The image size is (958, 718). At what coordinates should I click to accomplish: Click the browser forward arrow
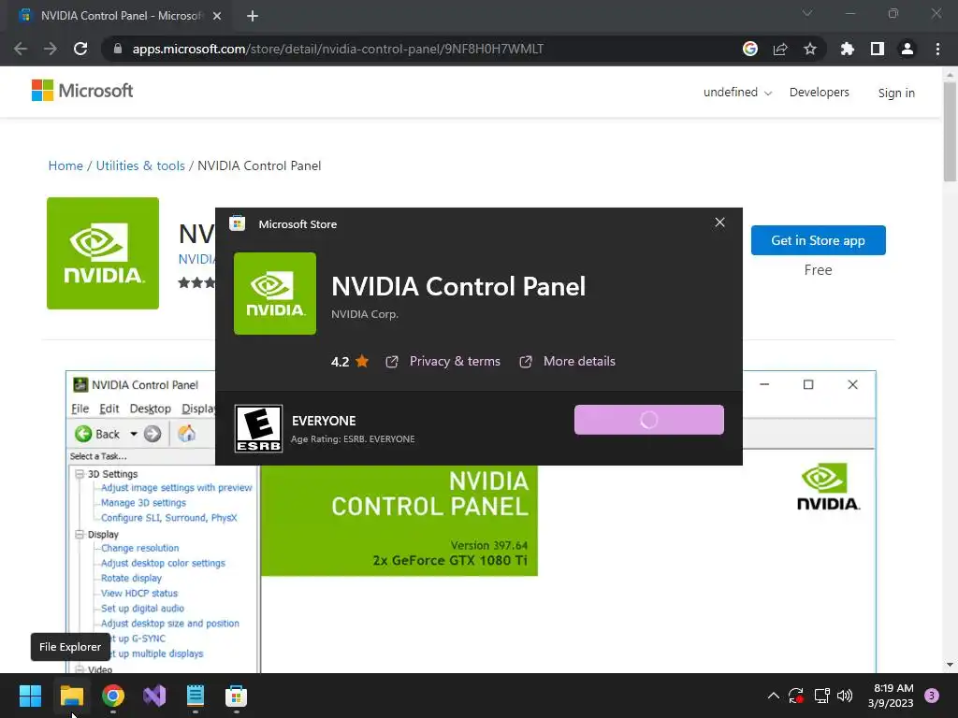(51, 49)
